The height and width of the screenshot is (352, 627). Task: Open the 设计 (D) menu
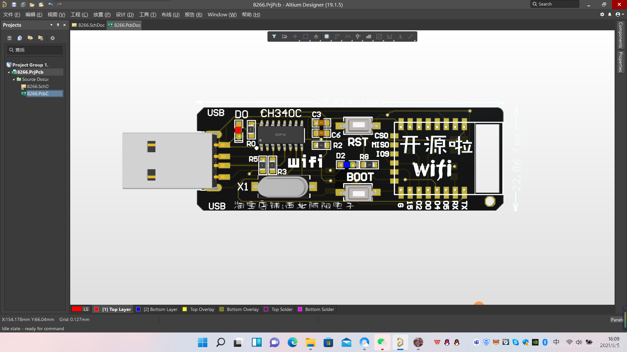(x=125, y=15)
